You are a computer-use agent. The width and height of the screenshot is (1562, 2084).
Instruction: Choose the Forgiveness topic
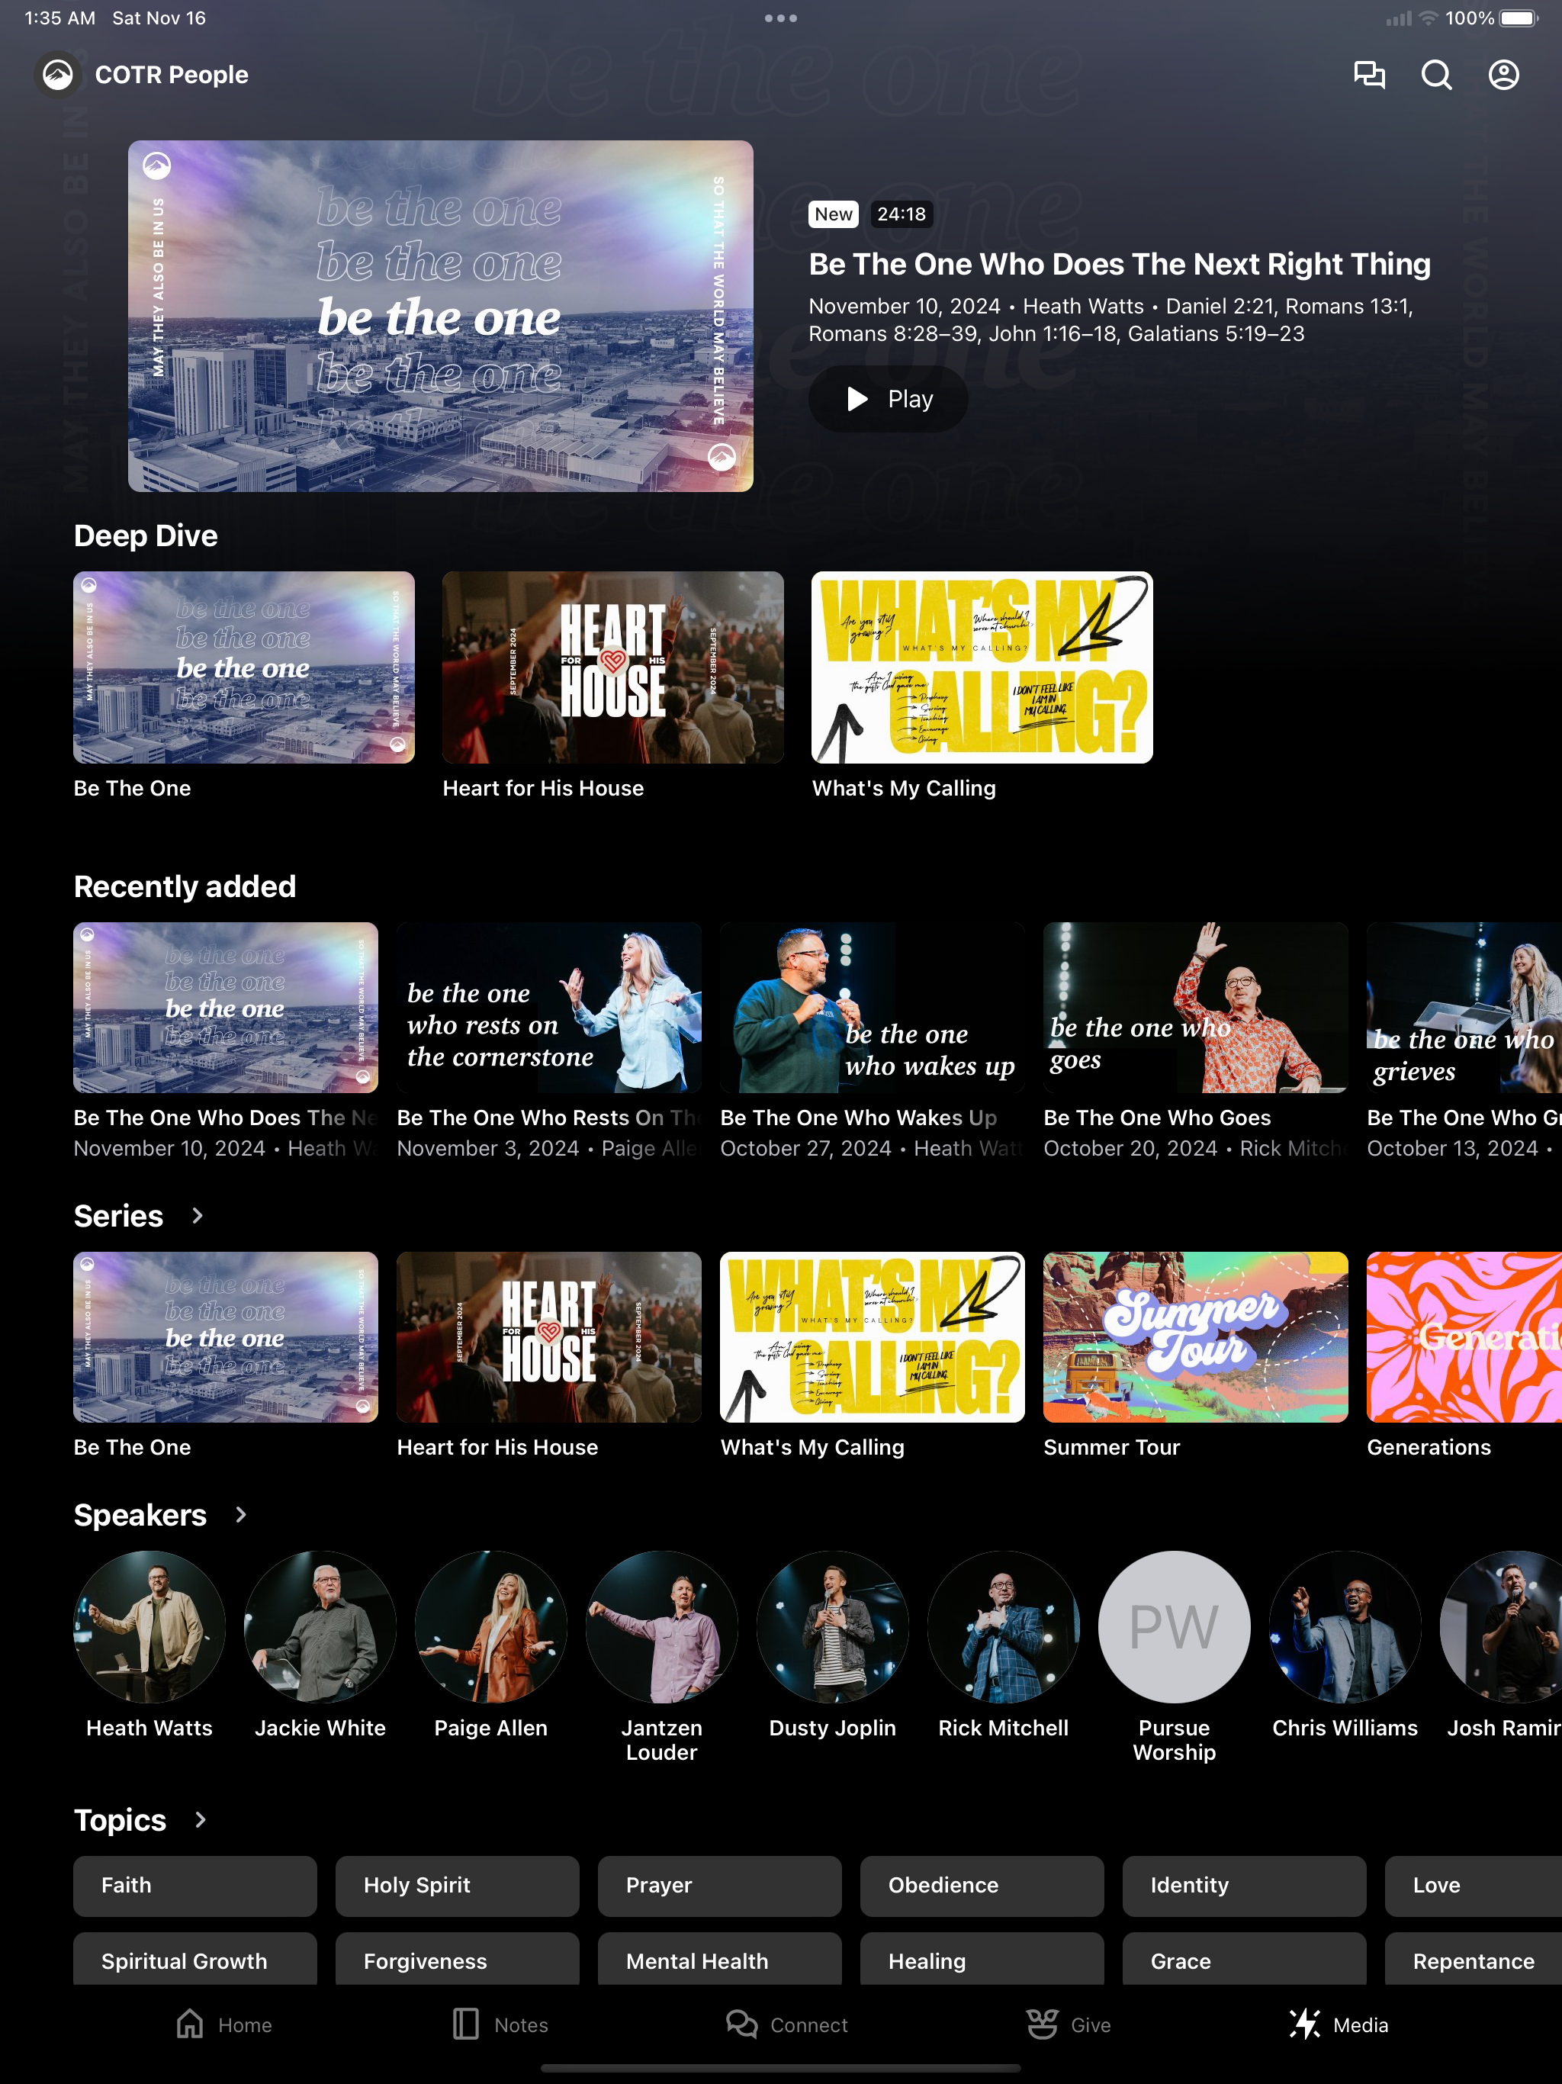tap(457, 1959)
